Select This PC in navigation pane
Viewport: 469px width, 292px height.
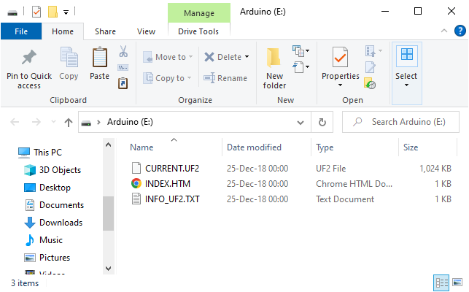(47, 152)
